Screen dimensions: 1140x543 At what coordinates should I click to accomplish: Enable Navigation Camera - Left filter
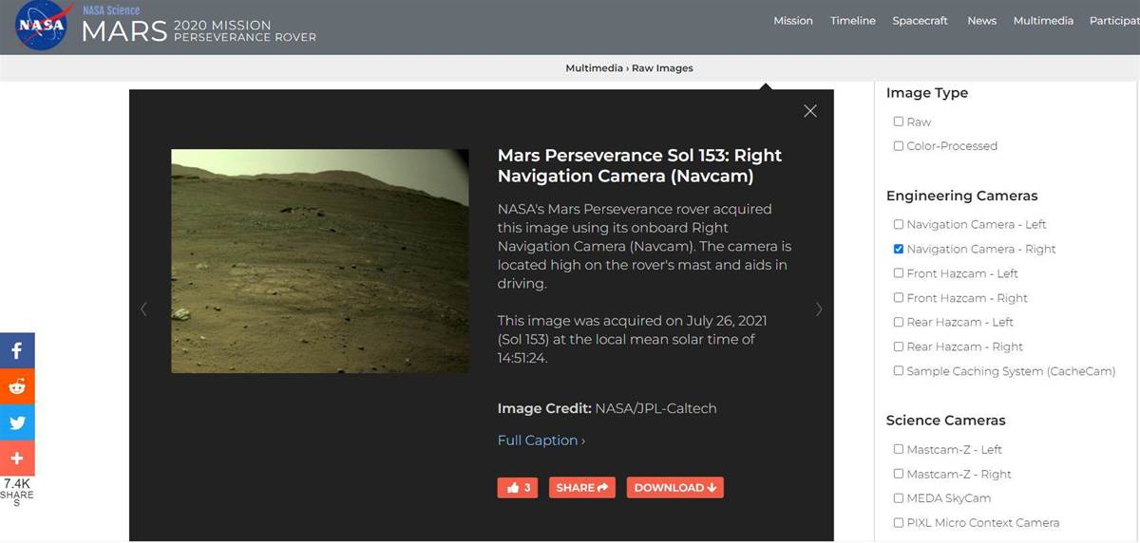[899, 224]
